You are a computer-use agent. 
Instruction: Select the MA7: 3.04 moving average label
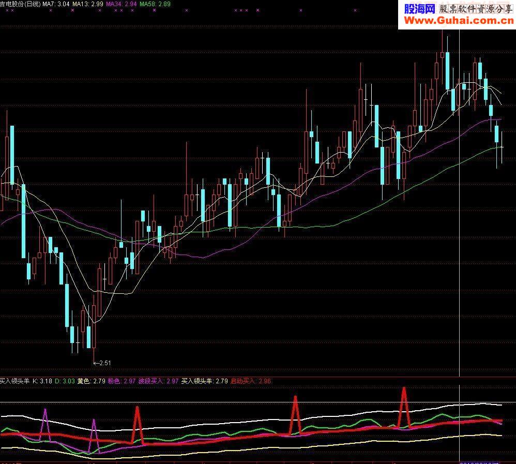click(56, 4)
